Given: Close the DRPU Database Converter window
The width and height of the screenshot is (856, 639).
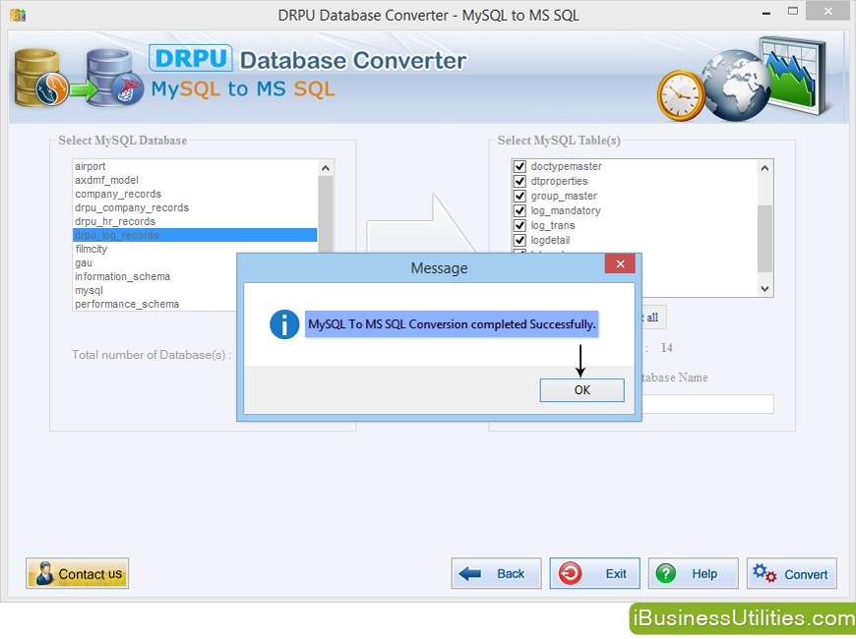Looking at the screenshot, I should coord(828,11).
